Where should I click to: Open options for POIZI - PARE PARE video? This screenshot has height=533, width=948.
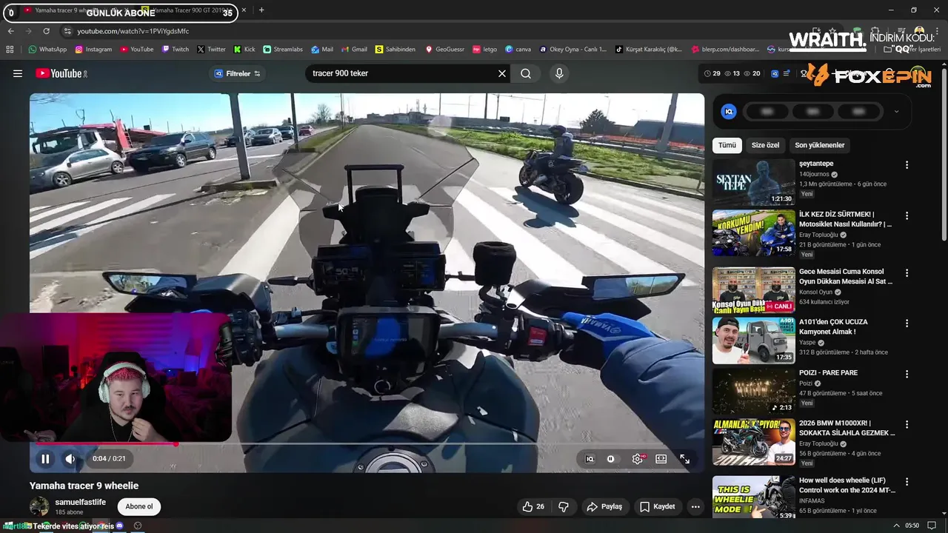[907, 374]
